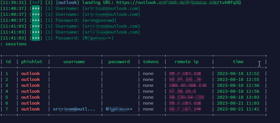Click the "sessions" command text

click(16, 44)
